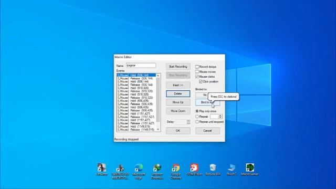Confirm the macro with OK
Screen dimensions: 336x189
coord(178,131)
